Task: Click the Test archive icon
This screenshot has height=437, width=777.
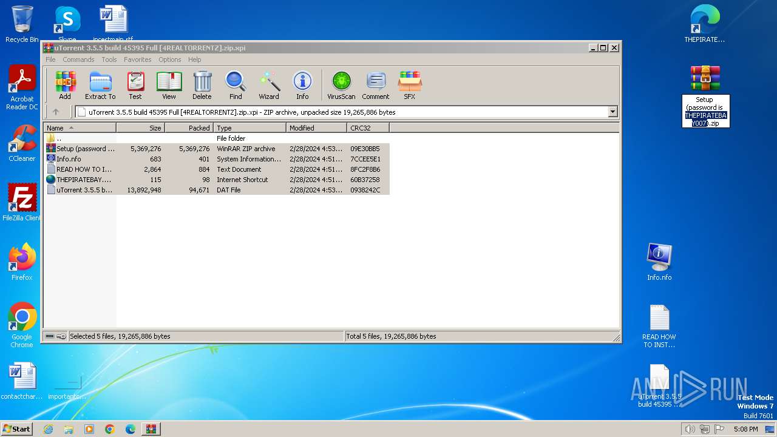Action: pyautogui.click(x=135, y=86)
